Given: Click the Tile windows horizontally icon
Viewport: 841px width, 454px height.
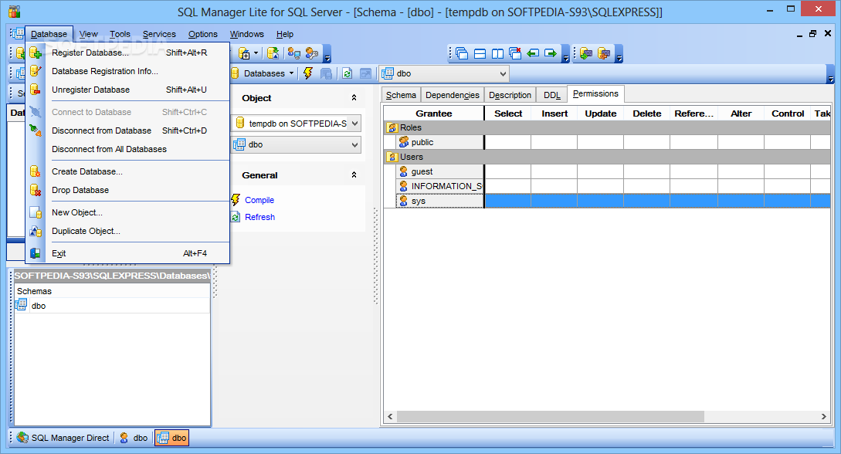Looking at the screenshot, I should tap(480, 53).
